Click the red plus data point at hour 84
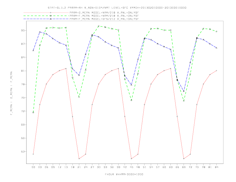The height and width of the screenshot is (182, 236). (216, 70)
